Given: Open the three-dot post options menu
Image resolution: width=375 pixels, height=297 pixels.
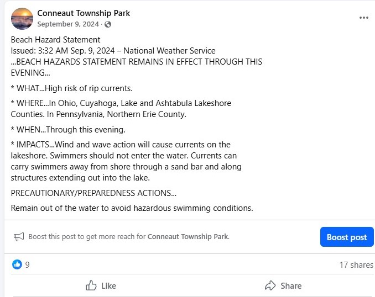Looking at the screenshot, I should click(363, 18).
